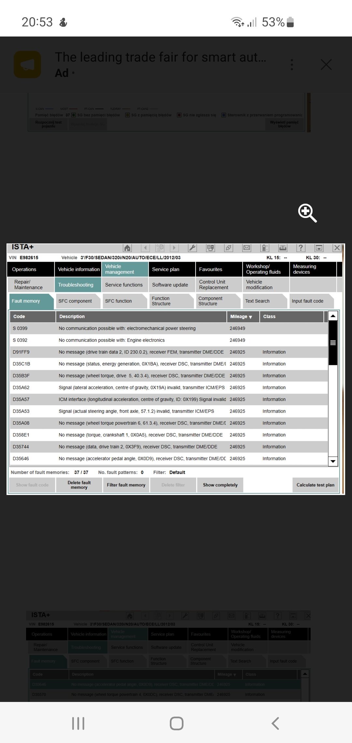Open the Component Structure tab
This screenshot has height=743, width=352.
point(218,301)
